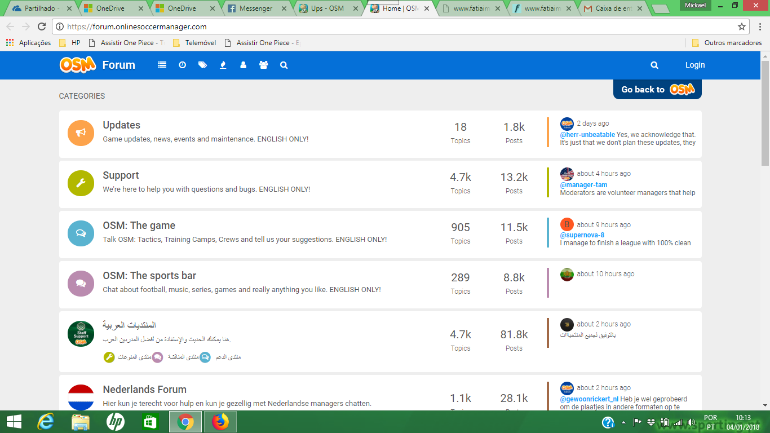Open the Chrome three-dot menu
The image size is (770, 433).
pyautogui.click(x=759, y=26)
